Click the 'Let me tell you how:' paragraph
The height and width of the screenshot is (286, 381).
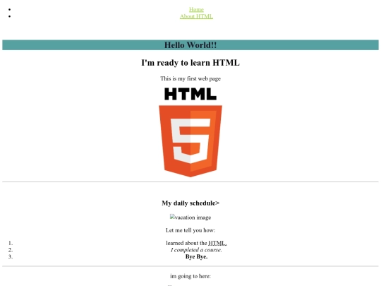coord(190,230)
